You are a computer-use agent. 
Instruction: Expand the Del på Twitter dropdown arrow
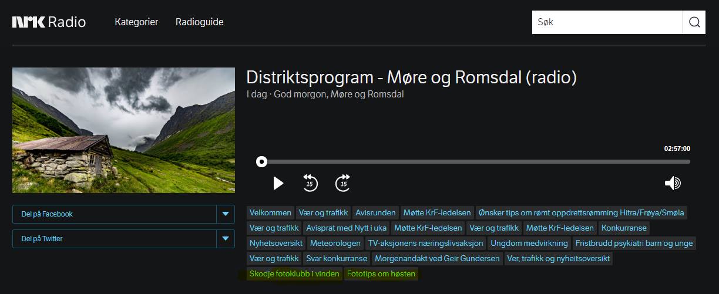coord(225,239)
